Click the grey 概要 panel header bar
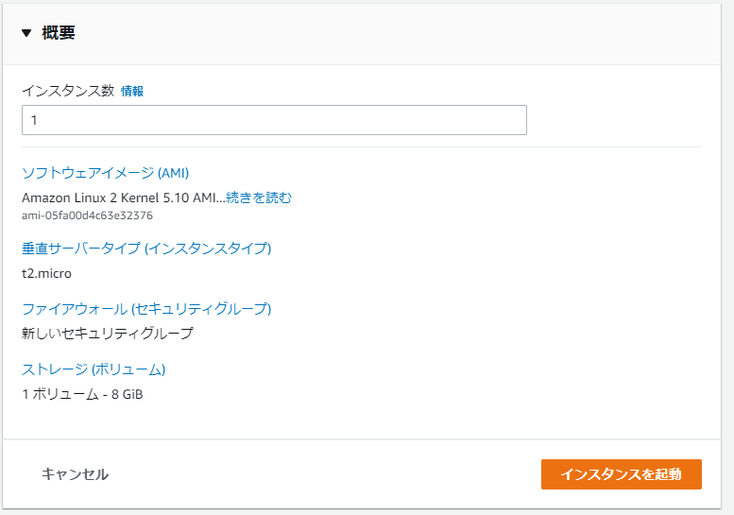 [362, 34]
